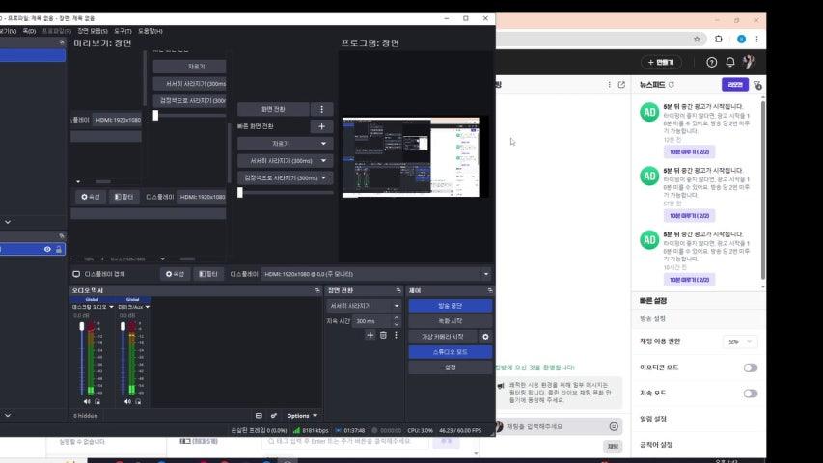This screenshot has width=823, height=463.
Task: Click the + 만들기 button in browser
Action: pyautogui.click(x=661, y=62)
